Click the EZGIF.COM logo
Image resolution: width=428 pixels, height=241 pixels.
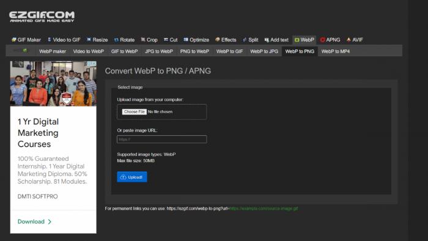point(42,17)
